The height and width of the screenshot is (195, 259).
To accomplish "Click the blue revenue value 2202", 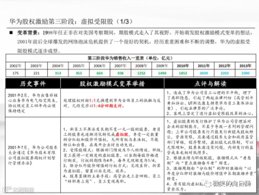I will click(224, 73).
